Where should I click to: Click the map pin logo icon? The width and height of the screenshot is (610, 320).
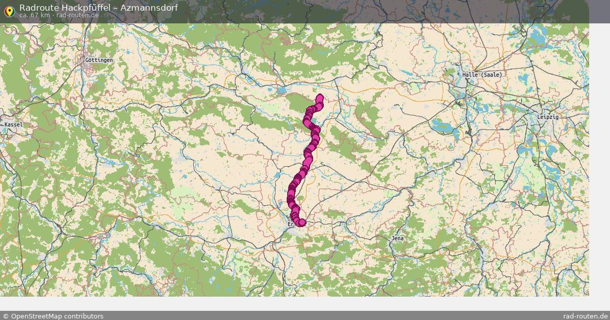(9, 11)
